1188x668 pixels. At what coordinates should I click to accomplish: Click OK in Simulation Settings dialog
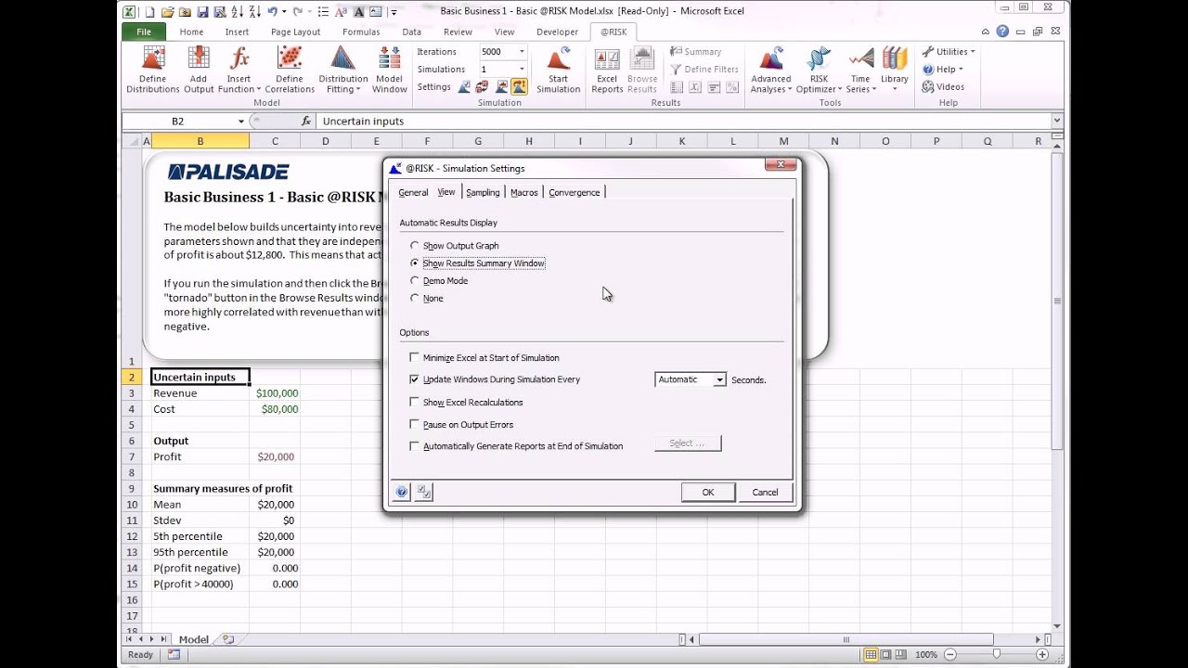pos(708,493)
